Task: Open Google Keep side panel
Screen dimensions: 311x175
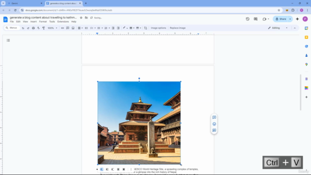Action: [307, 37]
